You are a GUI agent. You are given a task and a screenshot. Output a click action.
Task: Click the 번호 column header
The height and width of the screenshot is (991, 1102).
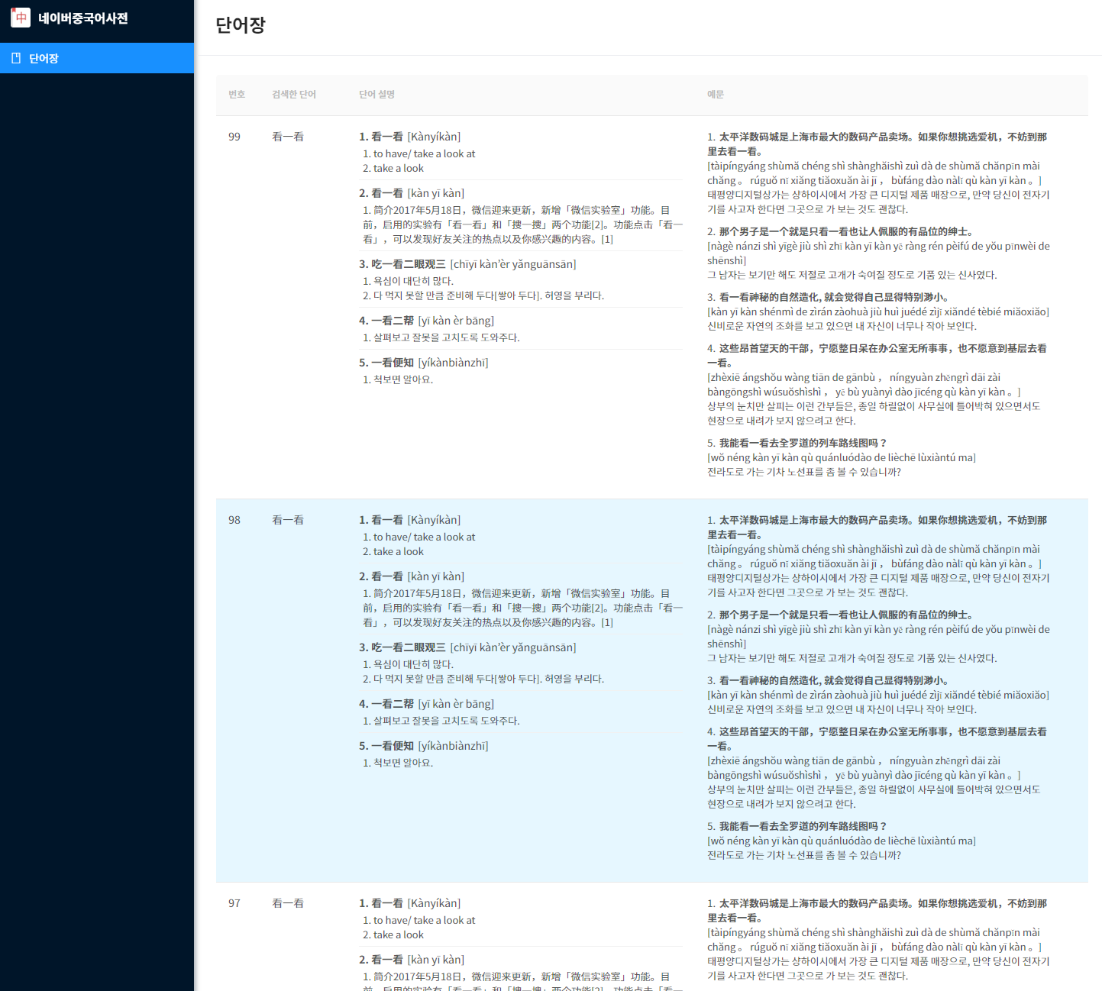coord(237,95)
